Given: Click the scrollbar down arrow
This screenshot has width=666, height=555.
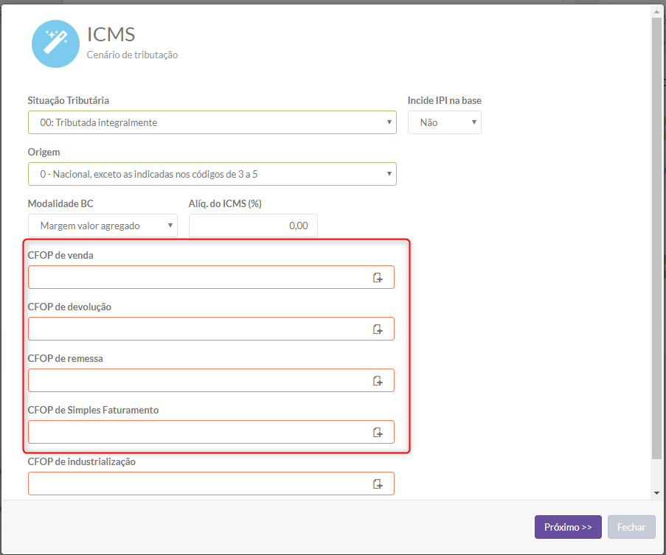Looking at the screenshot, I should (x=656, y=493).
